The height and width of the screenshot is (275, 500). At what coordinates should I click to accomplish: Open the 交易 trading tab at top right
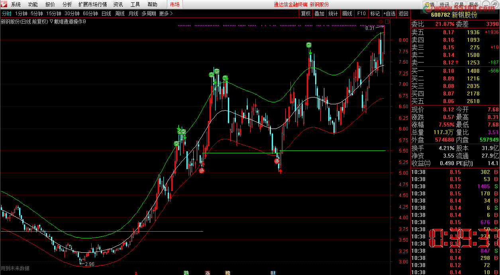point(459,4)
